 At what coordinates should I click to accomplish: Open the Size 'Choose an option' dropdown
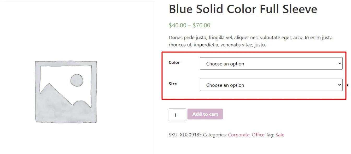tap(271, 85)
